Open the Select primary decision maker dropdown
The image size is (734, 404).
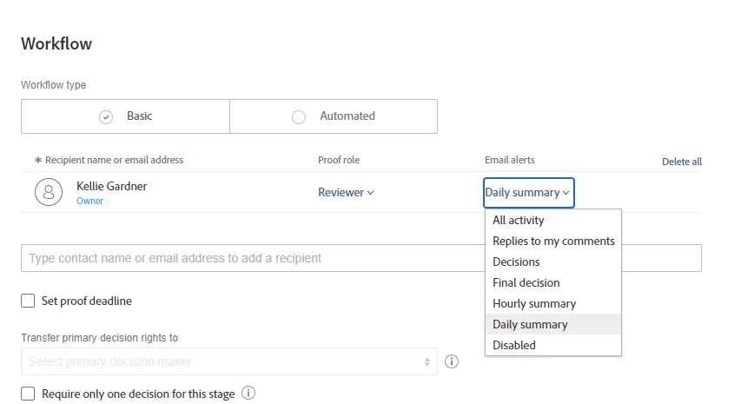pos(229,361)
